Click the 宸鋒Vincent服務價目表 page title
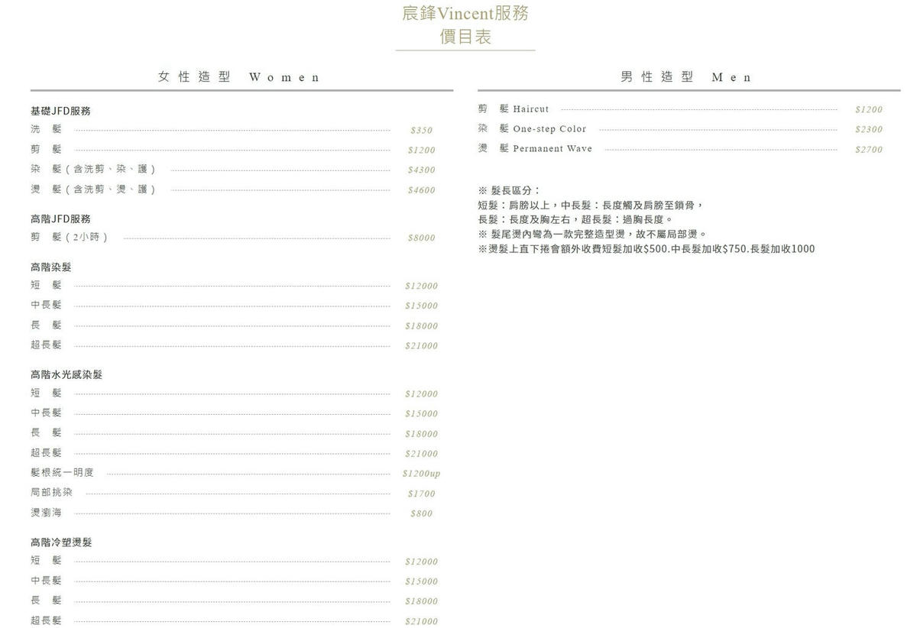 [465, 24]
